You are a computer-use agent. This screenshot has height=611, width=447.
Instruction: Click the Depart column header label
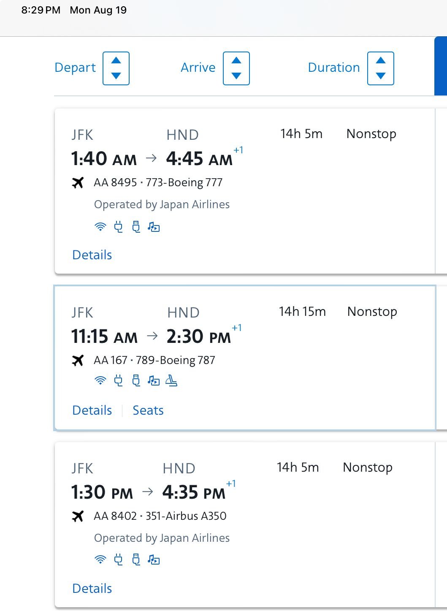pos(75,68)
